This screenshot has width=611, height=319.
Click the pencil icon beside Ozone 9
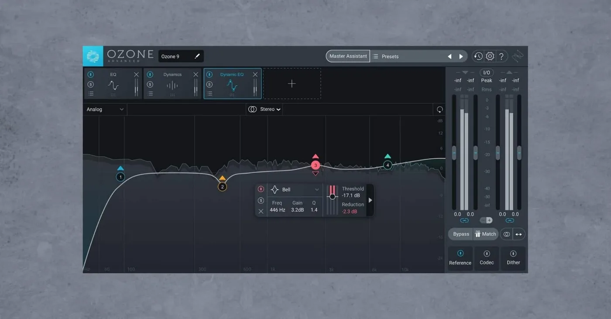tap(197, 56)
